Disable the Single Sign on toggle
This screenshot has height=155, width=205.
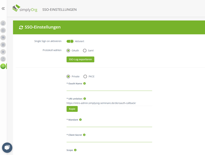point(70,41)
